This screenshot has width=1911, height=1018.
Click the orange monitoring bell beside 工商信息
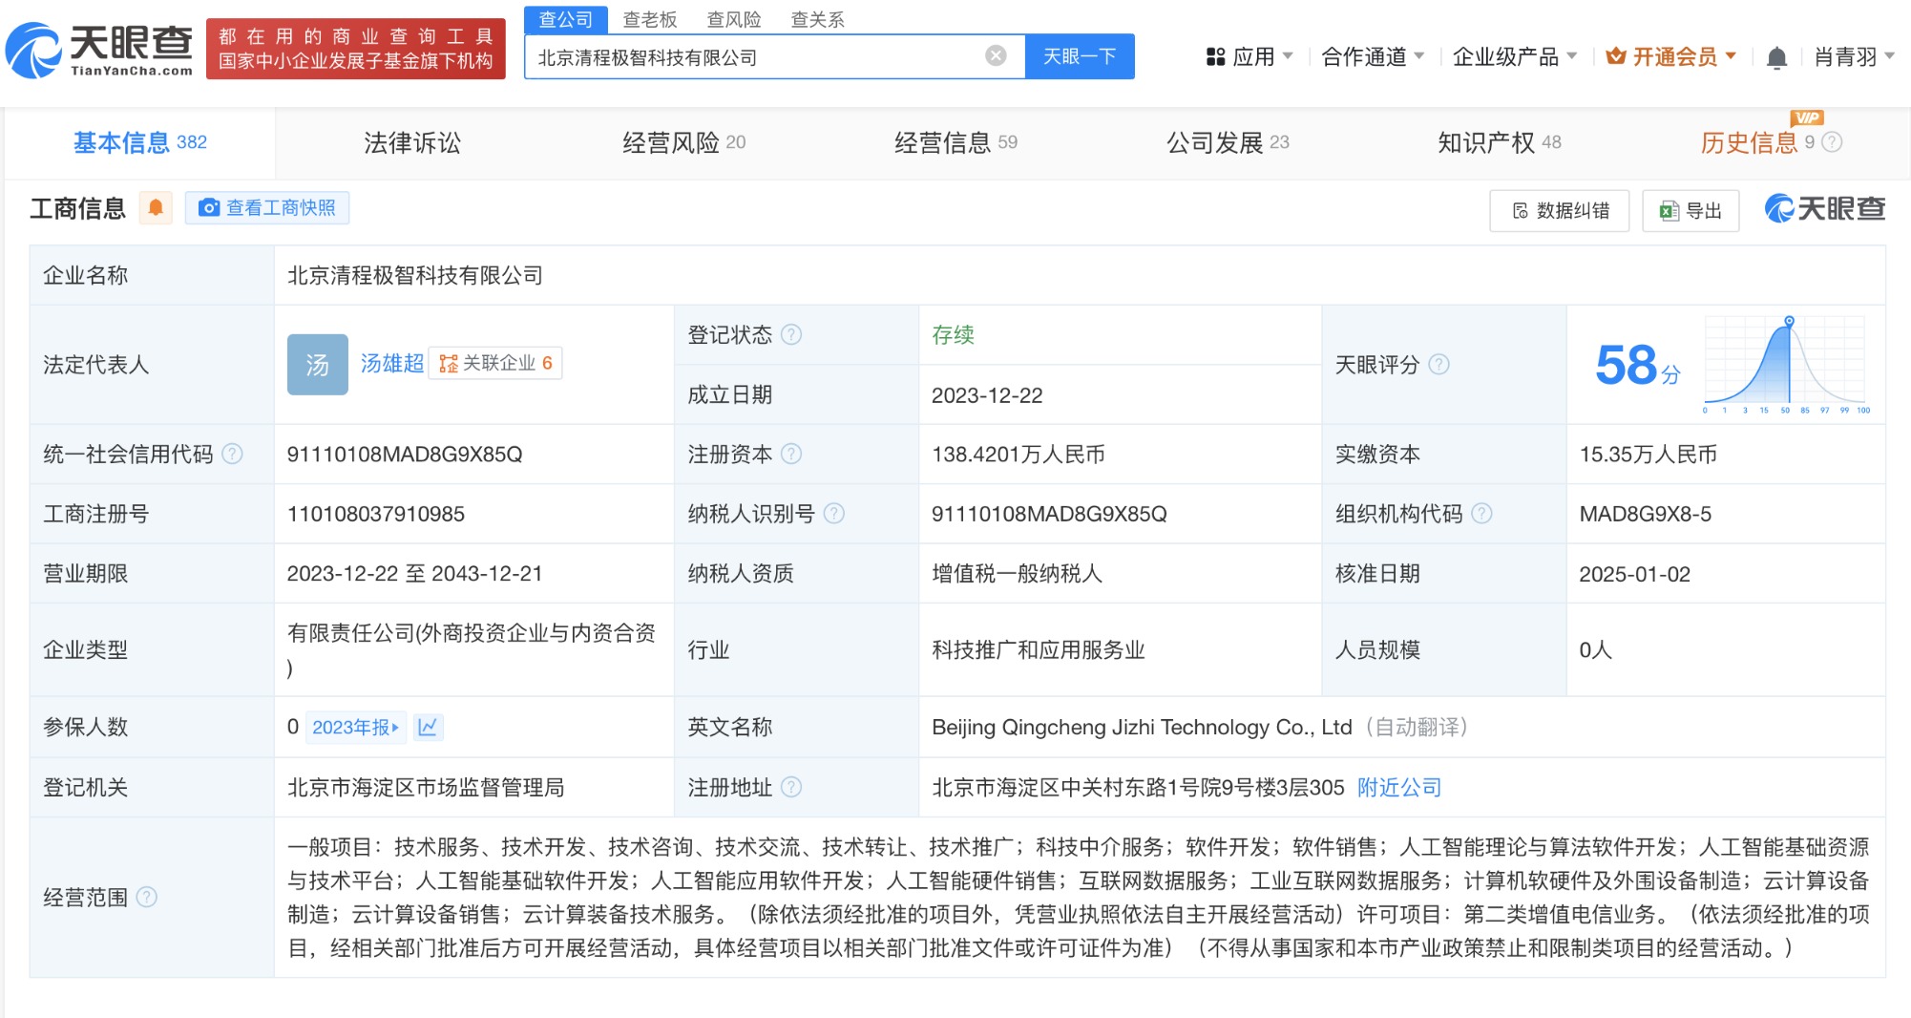pos(156,207)
